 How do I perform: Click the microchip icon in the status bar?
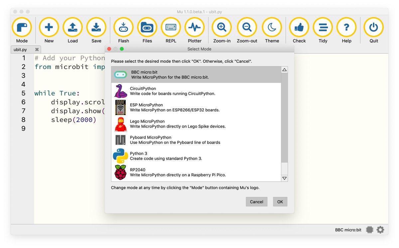pos(369,229)
